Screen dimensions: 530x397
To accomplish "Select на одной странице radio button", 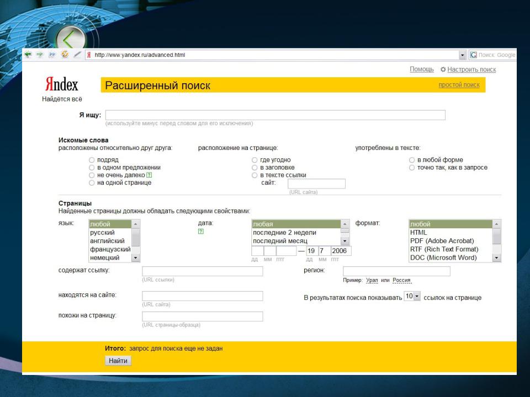I will [x=92, y=183].
